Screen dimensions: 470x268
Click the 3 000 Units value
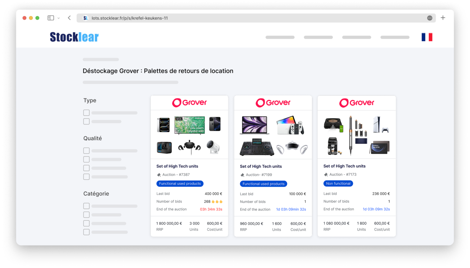pos(195,224)
